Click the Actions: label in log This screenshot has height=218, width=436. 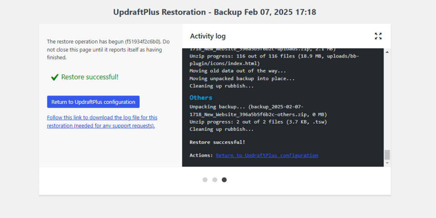201,155
